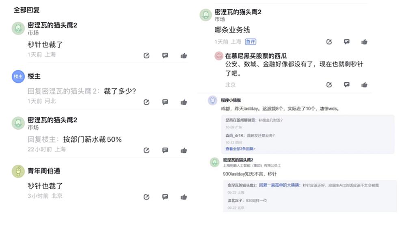The height and width of the screenshot is (225, 406).
Task: Select the "全部回复" heading
Action: point(27,10)
